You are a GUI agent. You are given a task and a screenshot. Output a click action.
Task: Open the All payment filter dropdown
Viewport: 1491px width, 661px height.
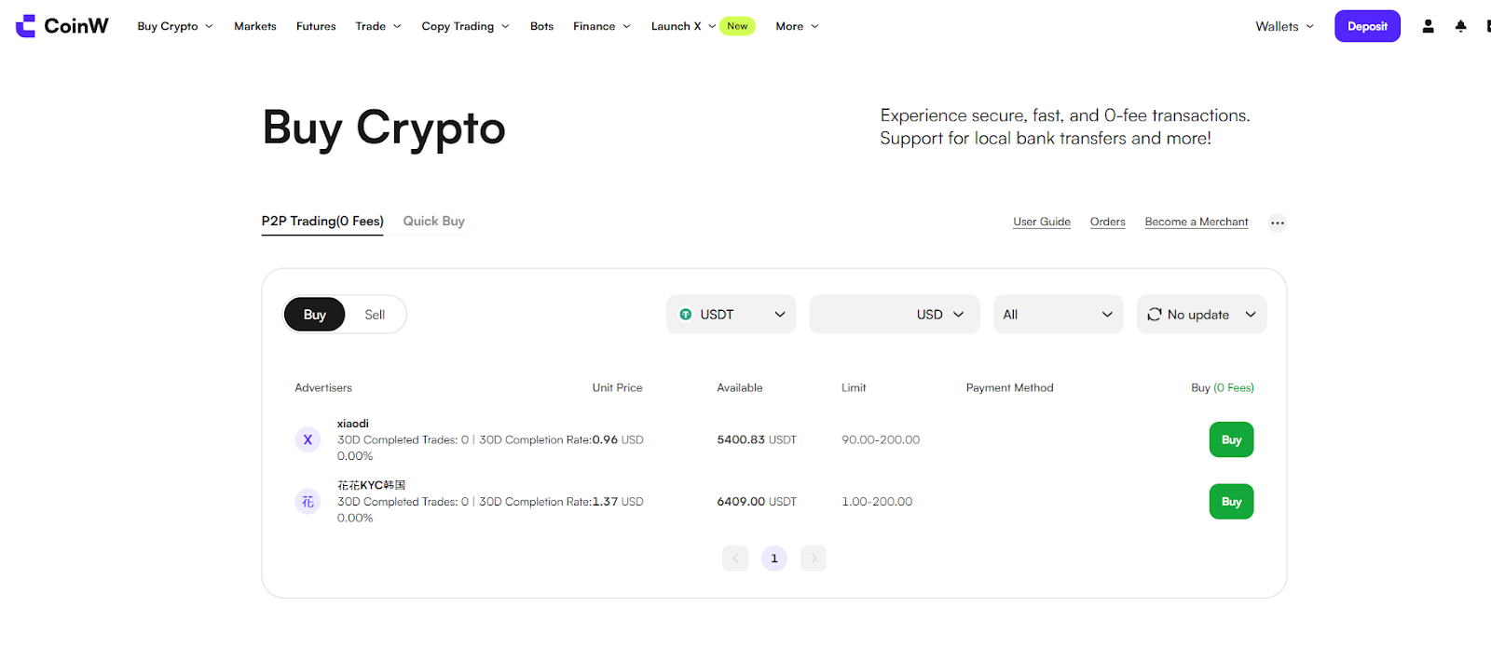tap(1058, 315)
